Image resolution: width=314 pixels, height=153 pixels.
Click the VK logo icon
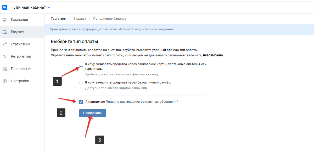pos(5,7)
